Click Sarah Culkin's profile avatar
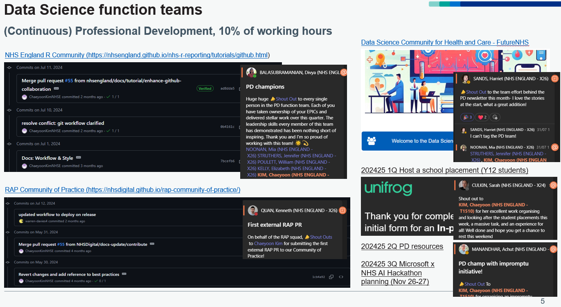Viewport: 561px width, 307px height. [x=464, y=185]
